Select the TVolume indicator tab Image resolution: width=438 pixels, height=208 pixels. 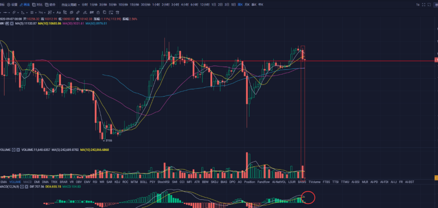coord(315,182)
